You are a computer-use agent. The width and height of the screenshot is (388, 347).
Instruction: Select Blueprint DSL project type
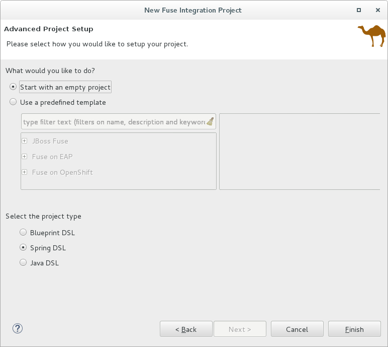click(23, 233)
